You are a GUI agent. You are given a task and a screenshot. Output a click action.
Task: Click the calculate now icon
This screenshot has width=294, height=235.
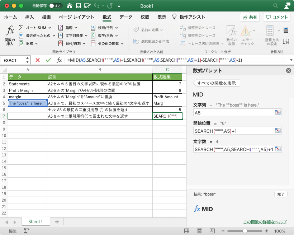click(286, 30)
